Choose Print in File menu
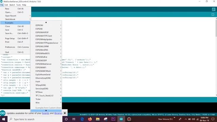 click(x=16, y=42)
